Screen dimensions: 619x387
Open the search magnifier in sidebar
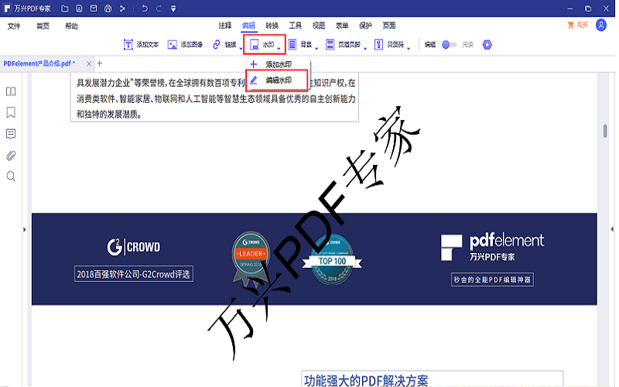11,176
